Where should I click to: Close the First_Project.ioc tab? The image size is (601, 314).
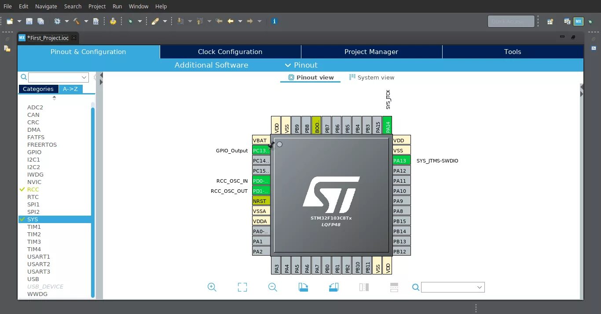74,38
